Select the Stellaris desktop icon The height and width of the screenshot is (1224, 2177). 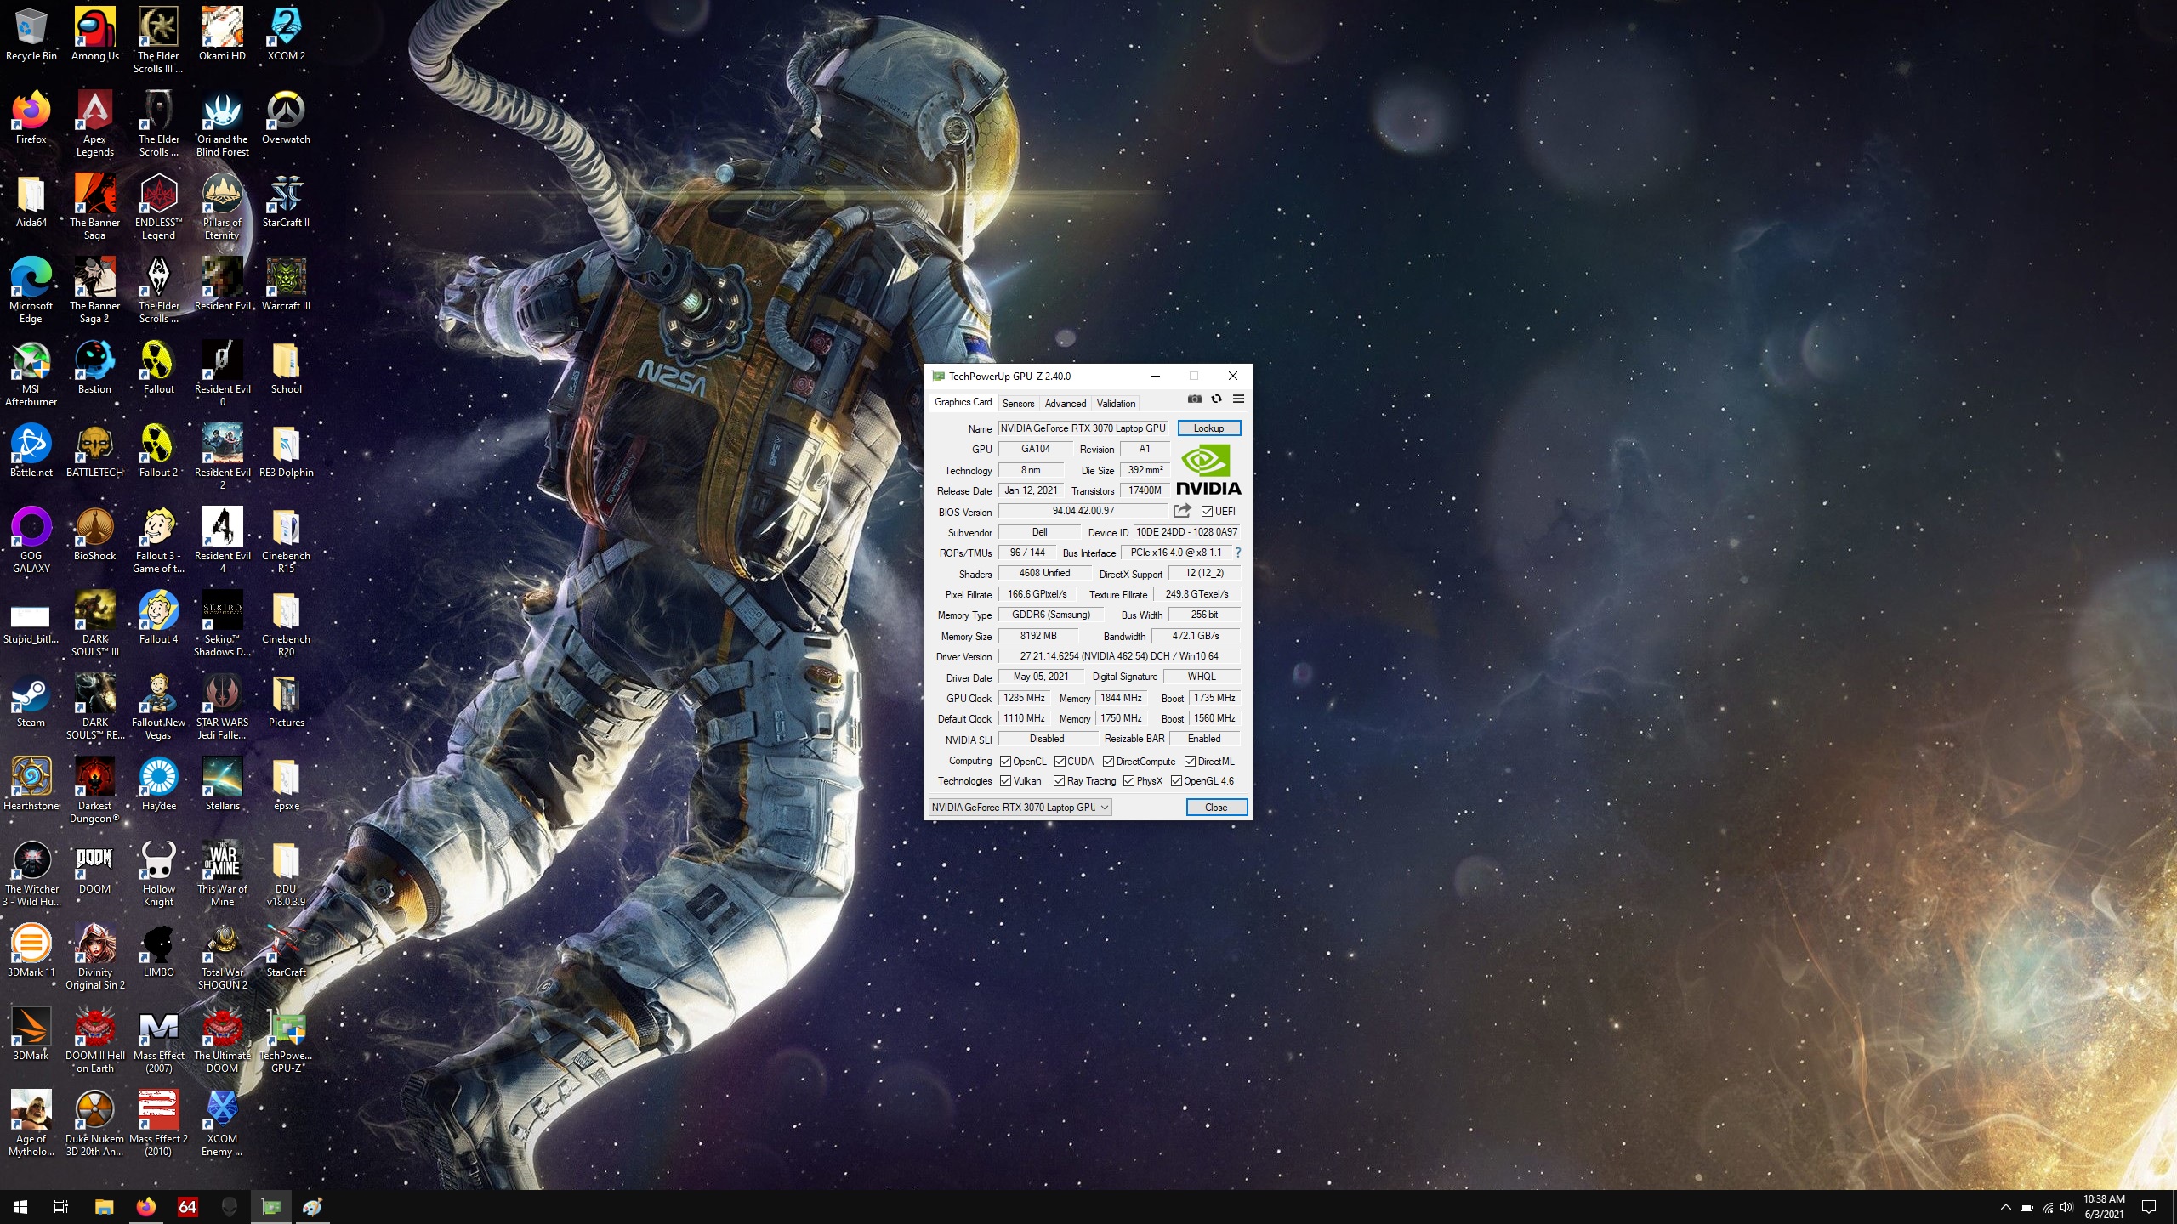[x=222, y=785]
